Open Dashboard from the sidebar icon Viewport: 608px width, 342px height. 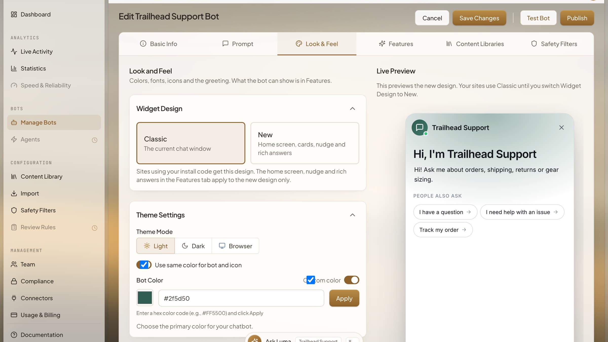[x=14, y=14]
